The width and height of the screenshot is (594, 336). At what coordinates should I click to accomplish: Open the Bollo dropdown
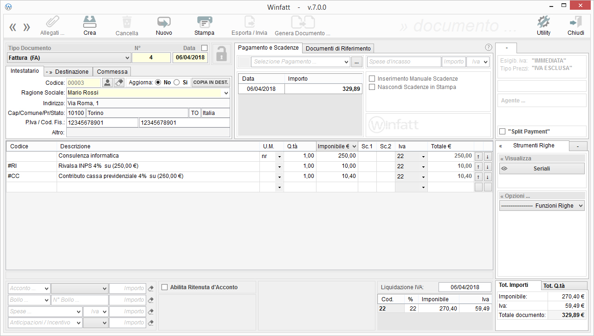(x=29, y=300)
